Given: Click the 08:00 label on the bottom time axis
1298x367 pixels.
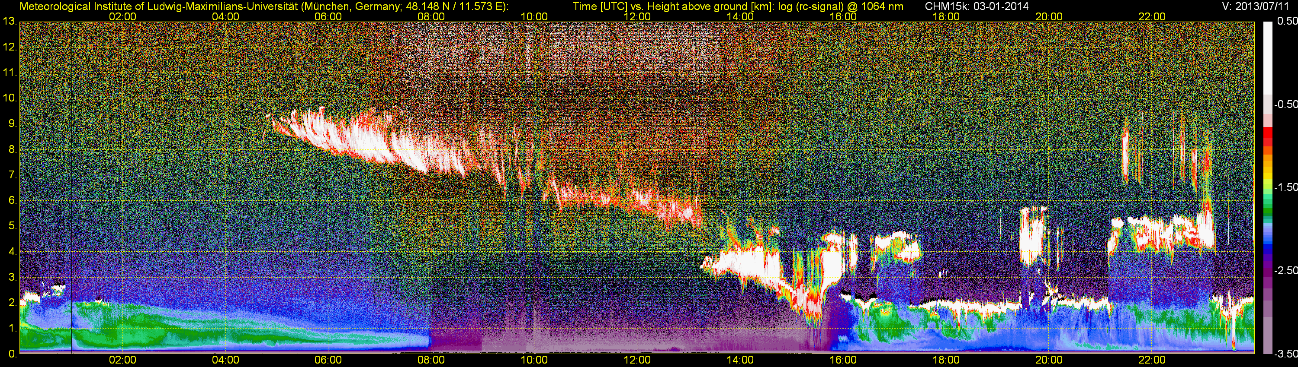Looking at the screenshot, I should pos(431,361).
